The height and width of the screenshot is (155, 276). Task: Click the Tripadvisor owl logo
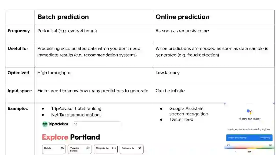point(45,124)
